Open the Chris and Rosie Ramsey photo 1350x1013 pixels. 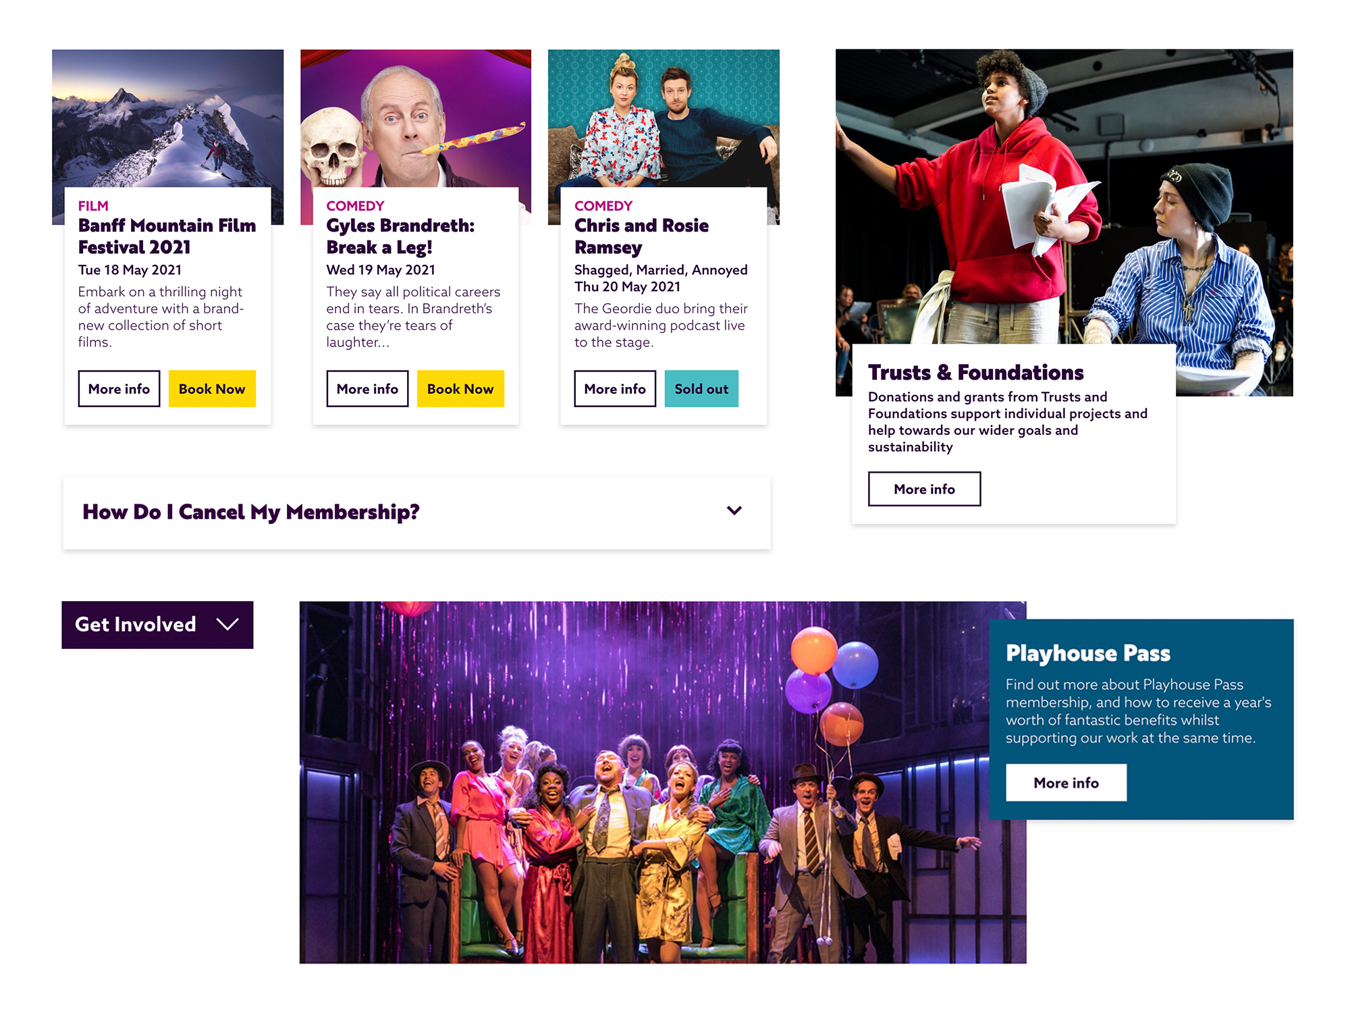[x=664, y=118]
